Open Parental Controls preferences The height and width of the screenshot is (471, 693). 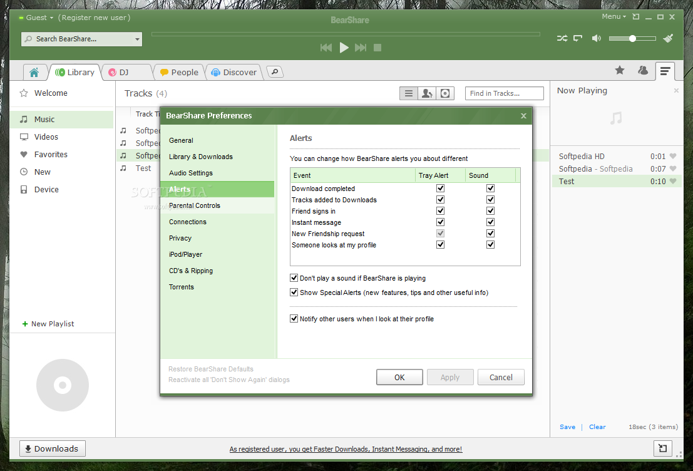point(217,205)
